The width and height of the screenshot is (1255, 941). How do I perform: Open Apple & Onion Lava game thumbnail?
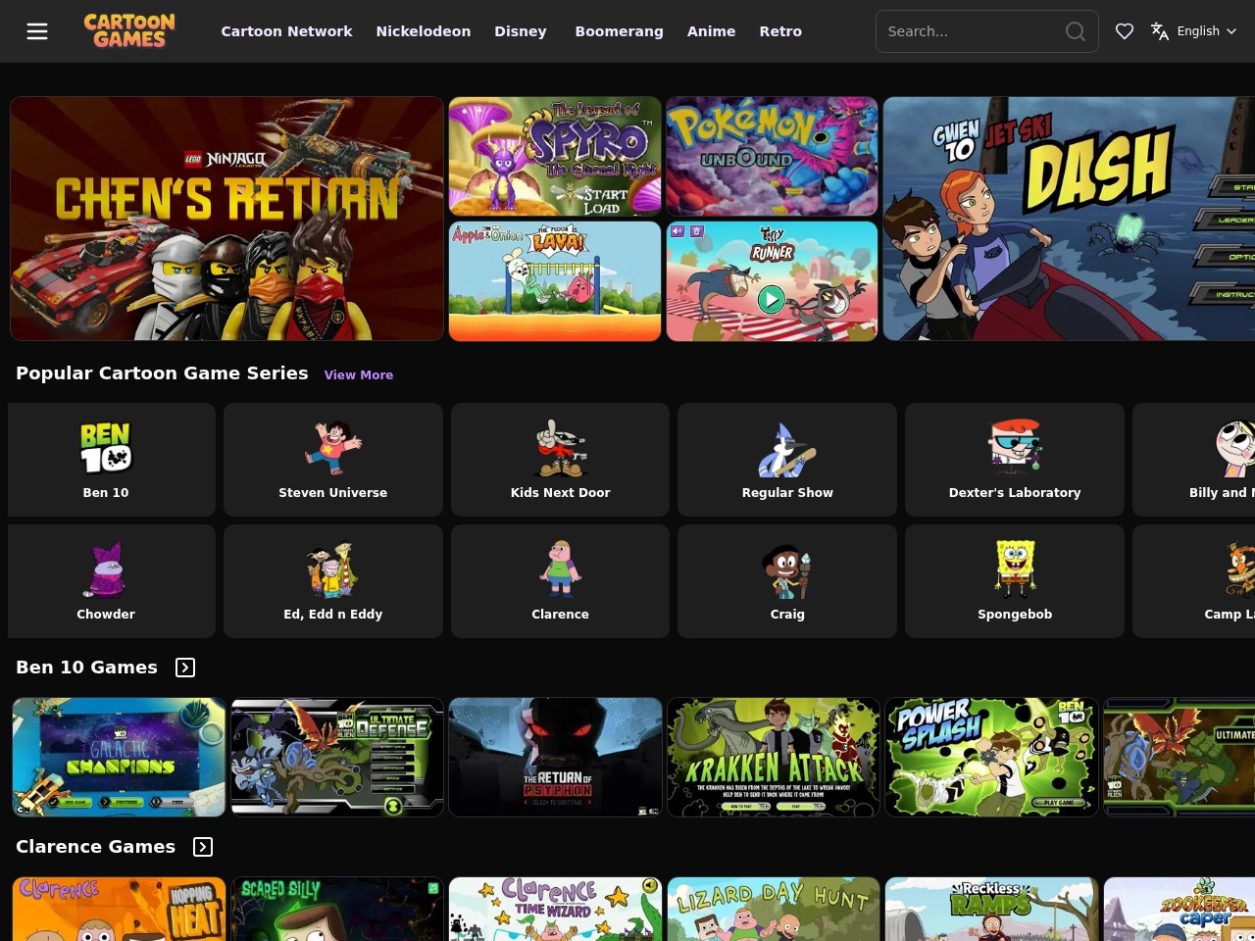pyautogui.click(x=555, y=281)
